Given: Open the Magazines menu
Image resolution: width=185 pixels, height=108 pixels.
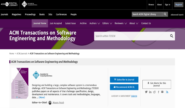Looking at the screenshot, I should coord(16,14).
